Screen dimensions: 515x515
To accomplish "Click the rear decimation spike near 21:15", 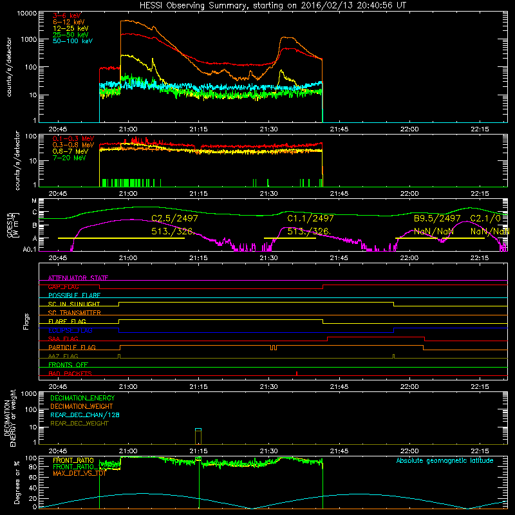I will pyautogui.click(x=198, y=436).
